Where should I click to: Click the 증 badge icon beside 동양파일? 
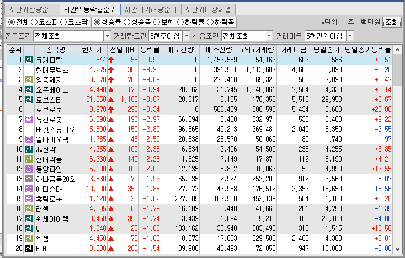28,169
